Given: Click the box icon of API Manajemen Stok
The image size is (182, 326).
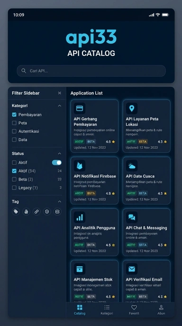Looking at the screenshot, I should 80,269.
